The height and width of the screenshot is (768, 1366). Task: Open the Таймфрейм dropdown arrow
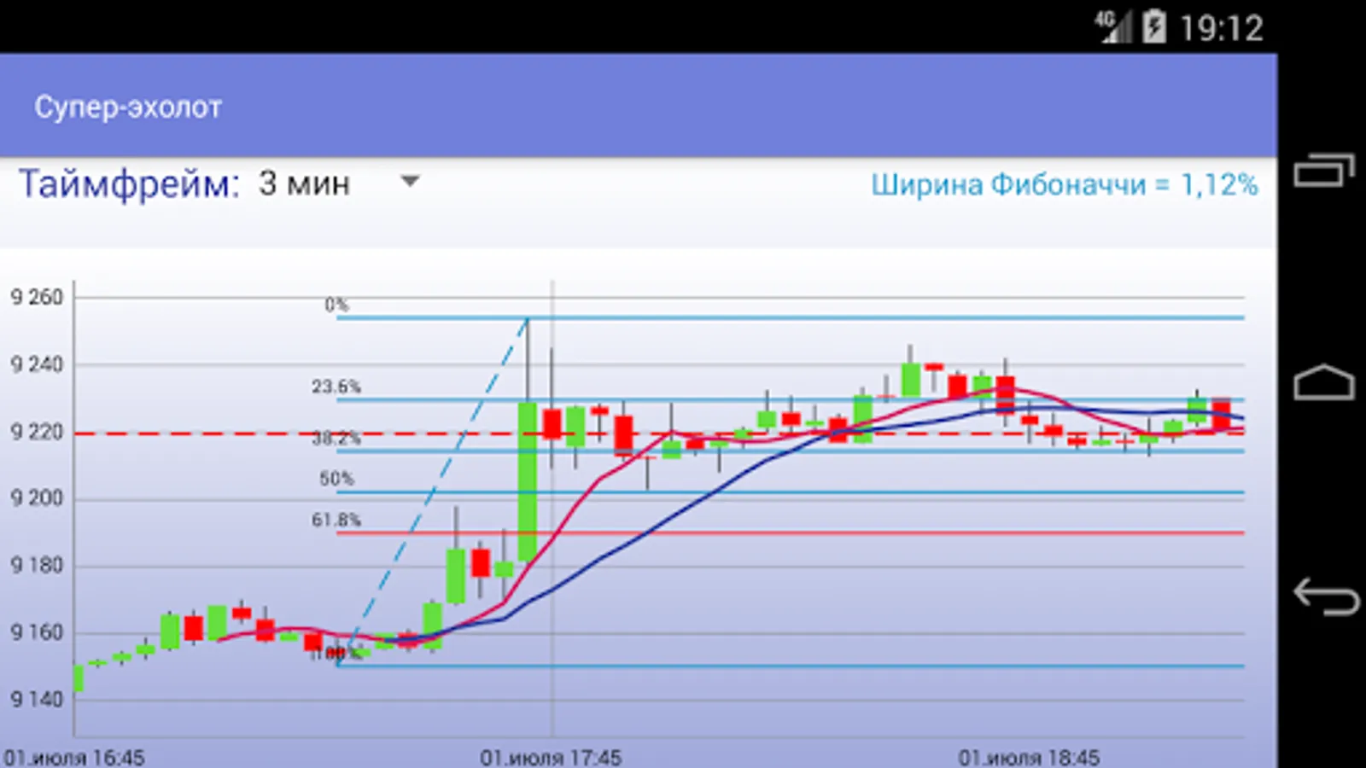coord(411,181)
